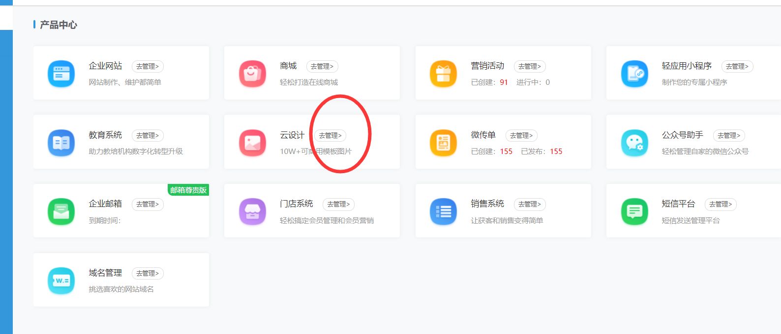Click 去管理 button for 公众号助手

tap(729, 135)
